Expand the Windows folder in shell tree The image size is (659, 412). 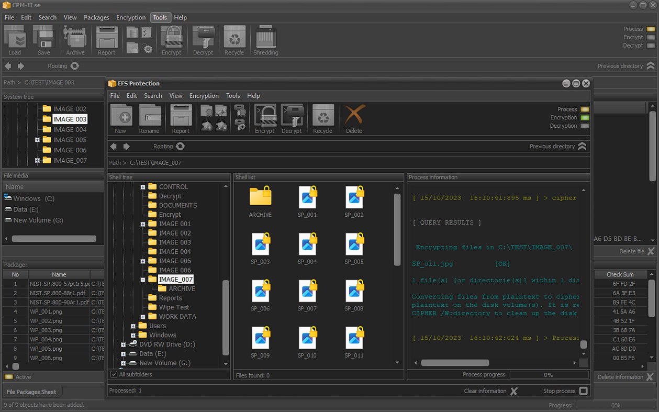tap(133, 335)
